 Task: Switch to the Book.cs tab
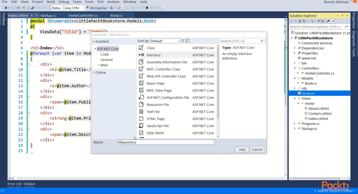pos(116,16)
